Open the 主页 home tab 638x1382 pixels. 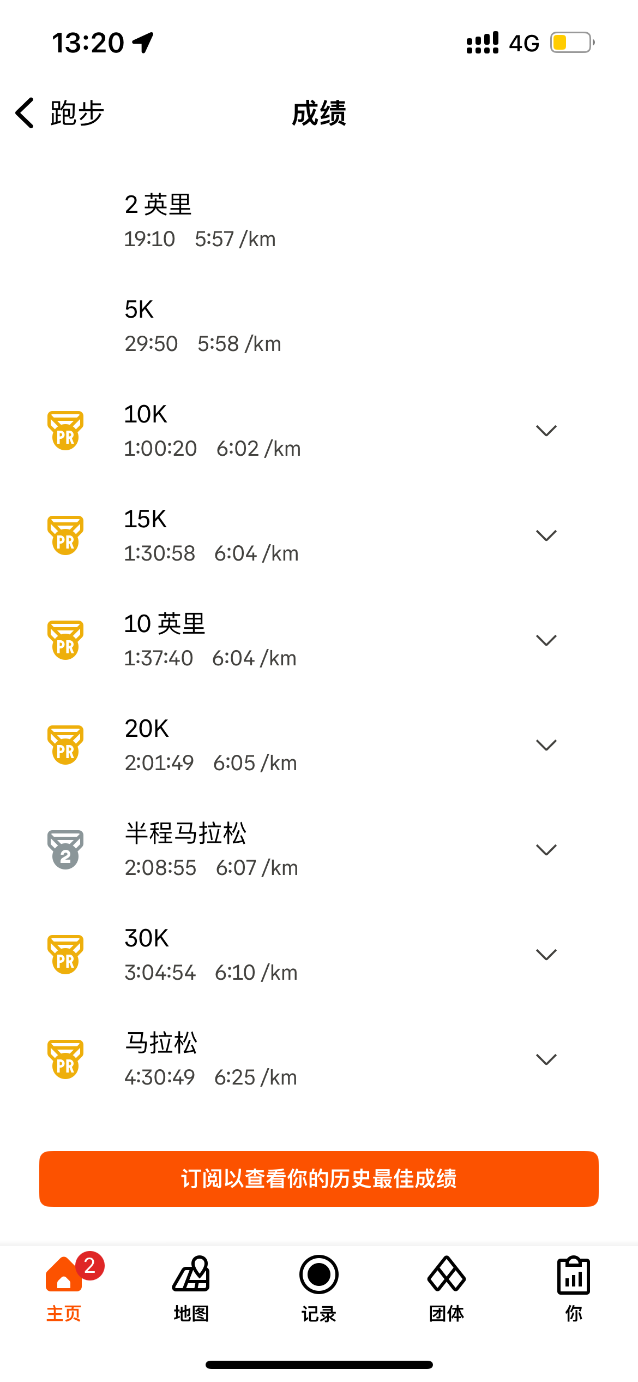(x=64, y=1288)
